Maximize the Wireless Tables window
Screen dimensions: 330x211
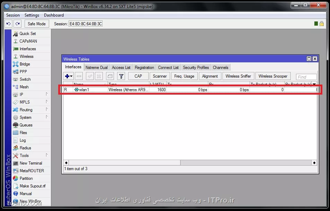[x=309, y=59]
